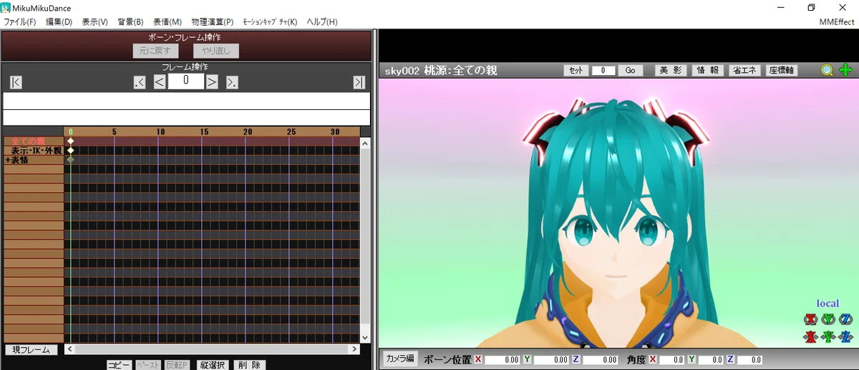The height and width of the screenshot is (370, 859).
Task: Click the 現フレーム button
Action: (31, 350)
